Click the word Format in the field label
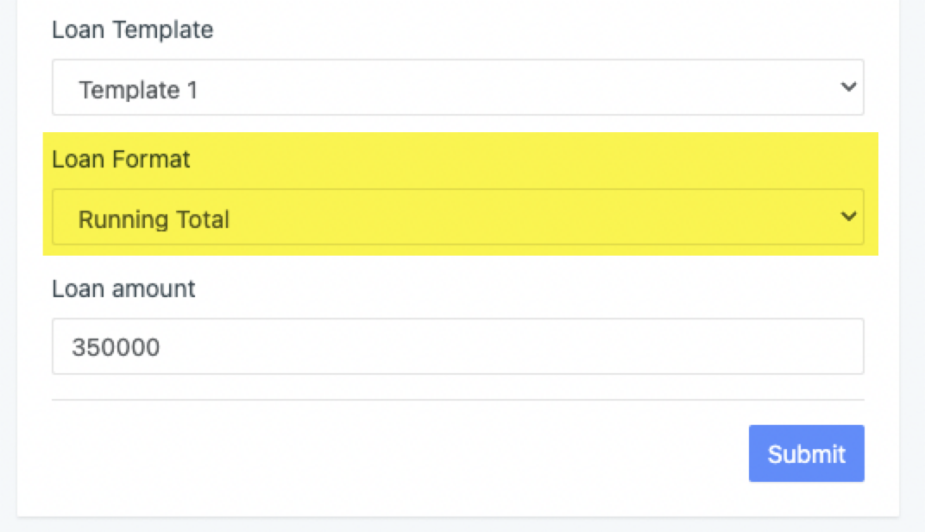This screenshot has height=532, width=925. [x=158, y=160]
